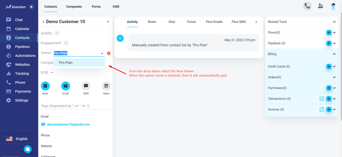Click the SMS action icon

pyautogui.click(x=86, y=86)
